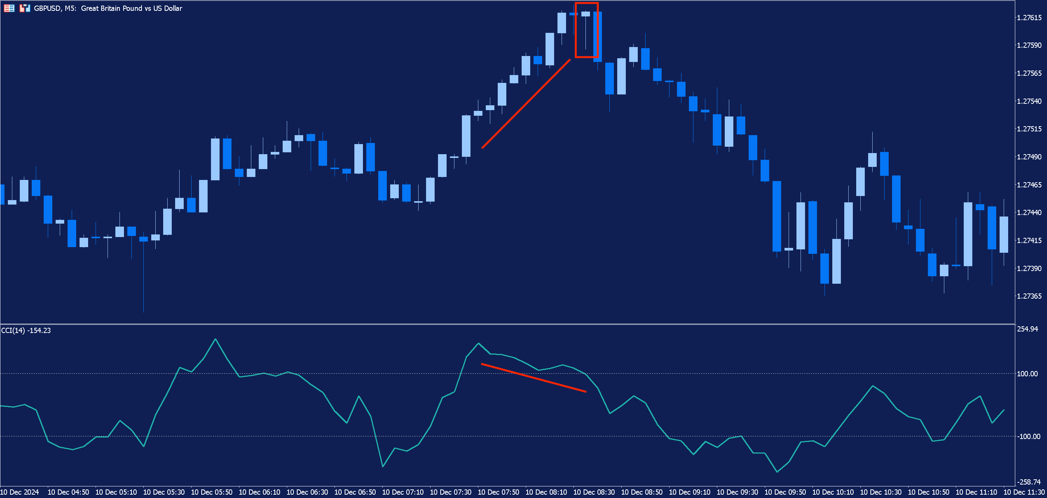1047x498 pixels.
Task: Toggle the One Click Trading panel icon
Action: [x=25, y=8]
